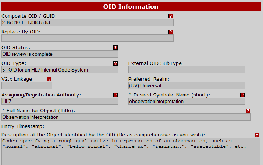Click the Assigning/Registration Authority field
Screen dimensions: 263x165
[60, 101]
